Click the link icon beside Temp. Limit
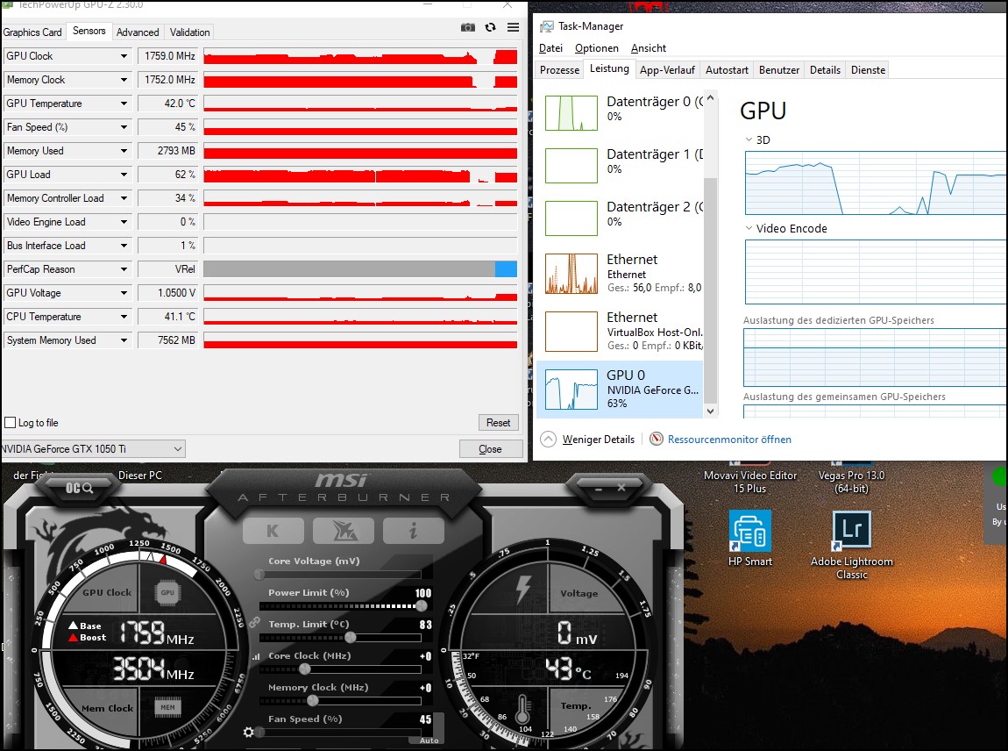Screen dimensions: 1008x751 (x=254, y=623)
